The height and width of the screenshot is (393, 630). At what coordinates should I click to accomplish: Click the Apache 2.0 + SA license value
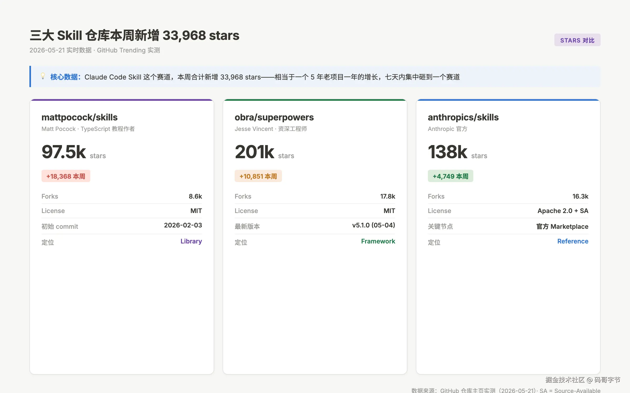tap(563, 211)
